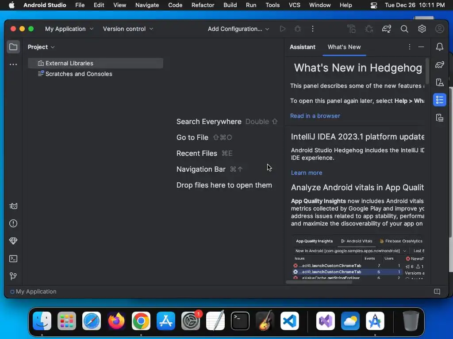Open the Add Configuration dropdown
This screenshot has height=339, width=453.
click(x=238, y=29)
